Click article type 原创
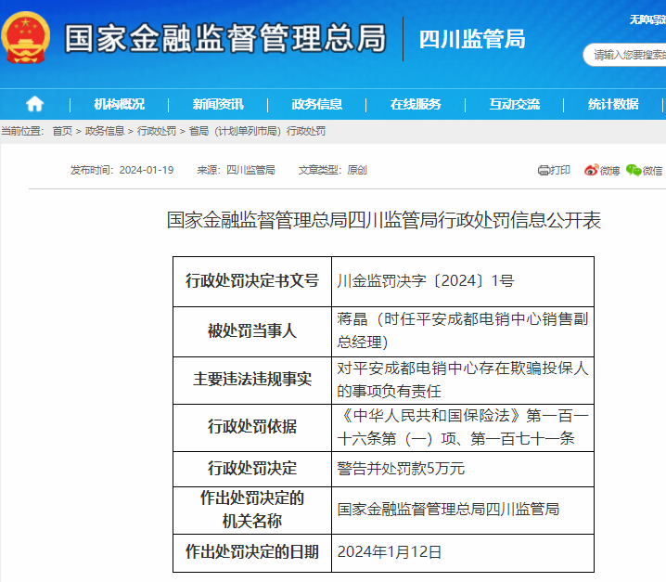This screenshot has height=582, width=666. point(357,170)
